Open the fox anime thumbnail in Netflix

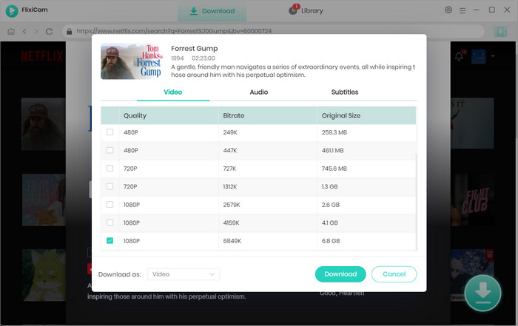(44, 275)
